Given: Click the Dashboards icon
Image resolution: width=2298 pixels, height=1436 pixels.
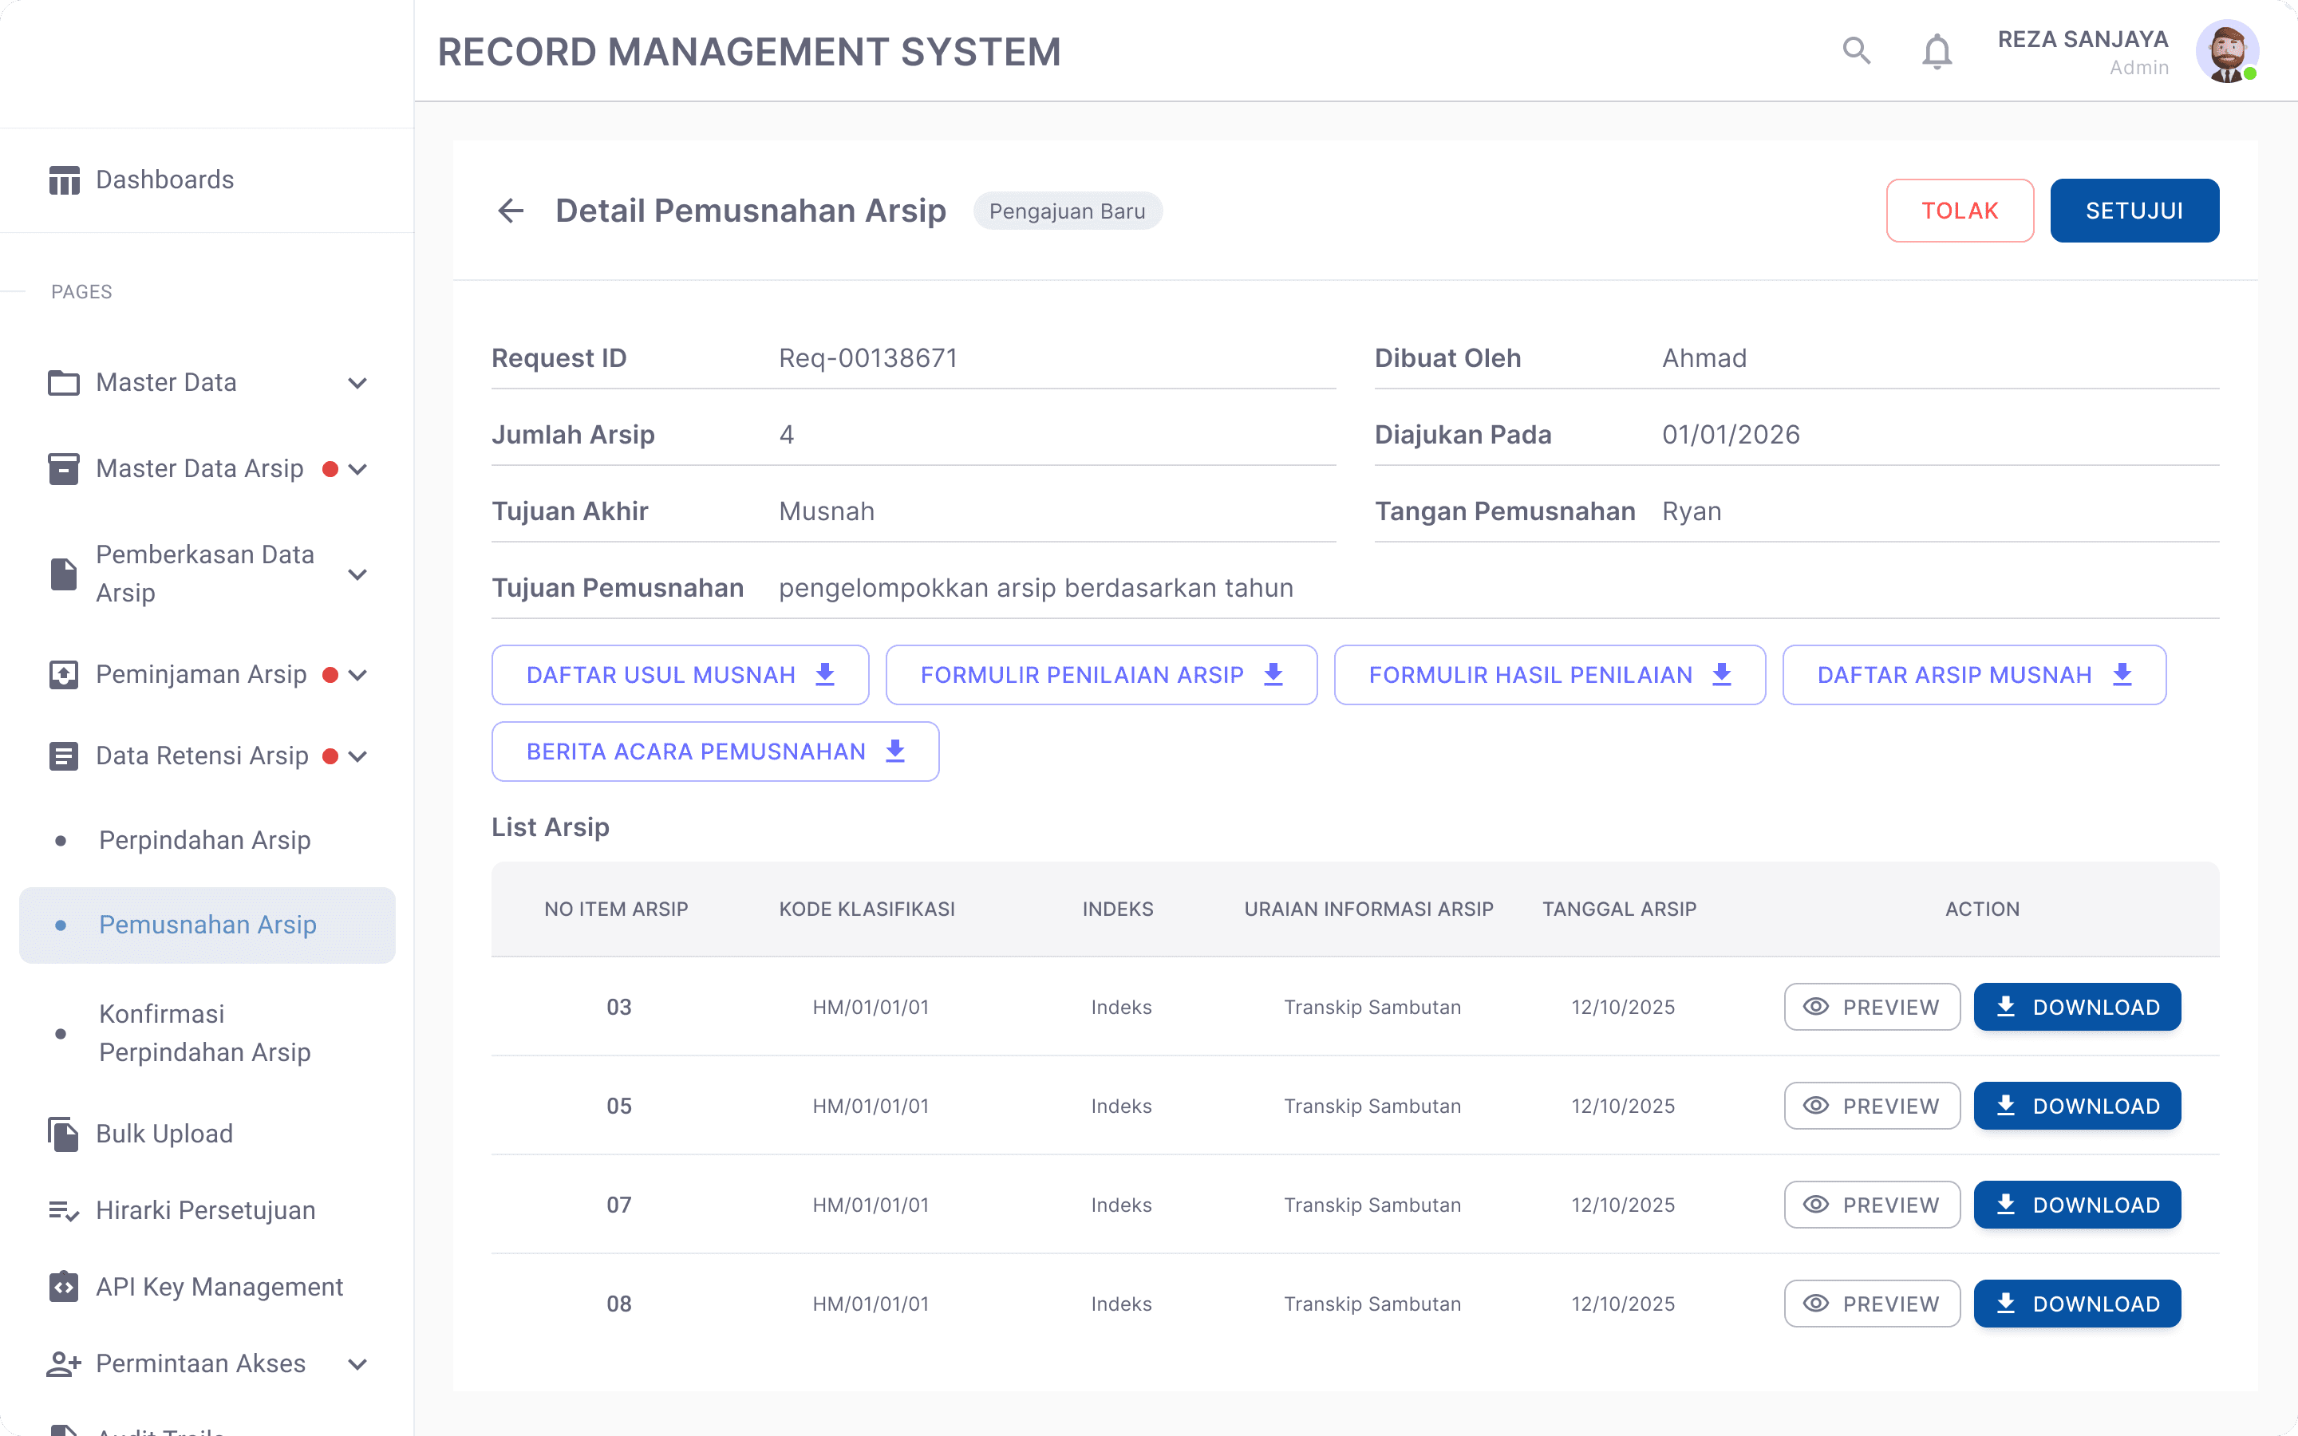Looking at the screenshot, I should tap(64, 179).
